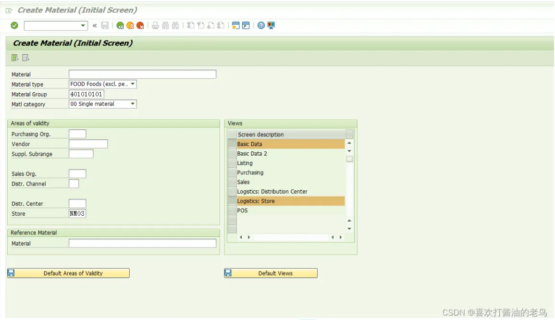Toggle the row selector for Basic Data 2
555x320 pixels.
232,154
